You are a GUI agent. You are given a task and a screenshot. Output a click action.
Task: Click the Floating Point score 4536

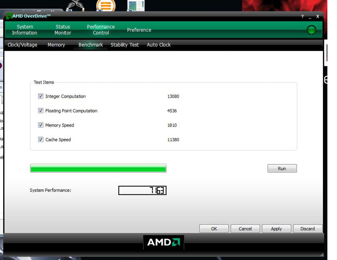172,111
